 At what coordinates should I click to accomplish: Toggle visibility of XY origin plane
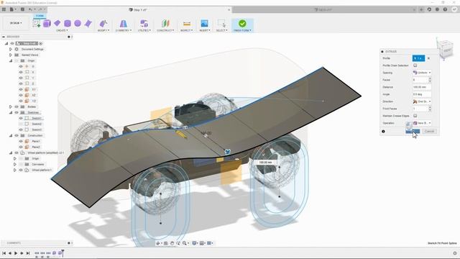(21, 89)
